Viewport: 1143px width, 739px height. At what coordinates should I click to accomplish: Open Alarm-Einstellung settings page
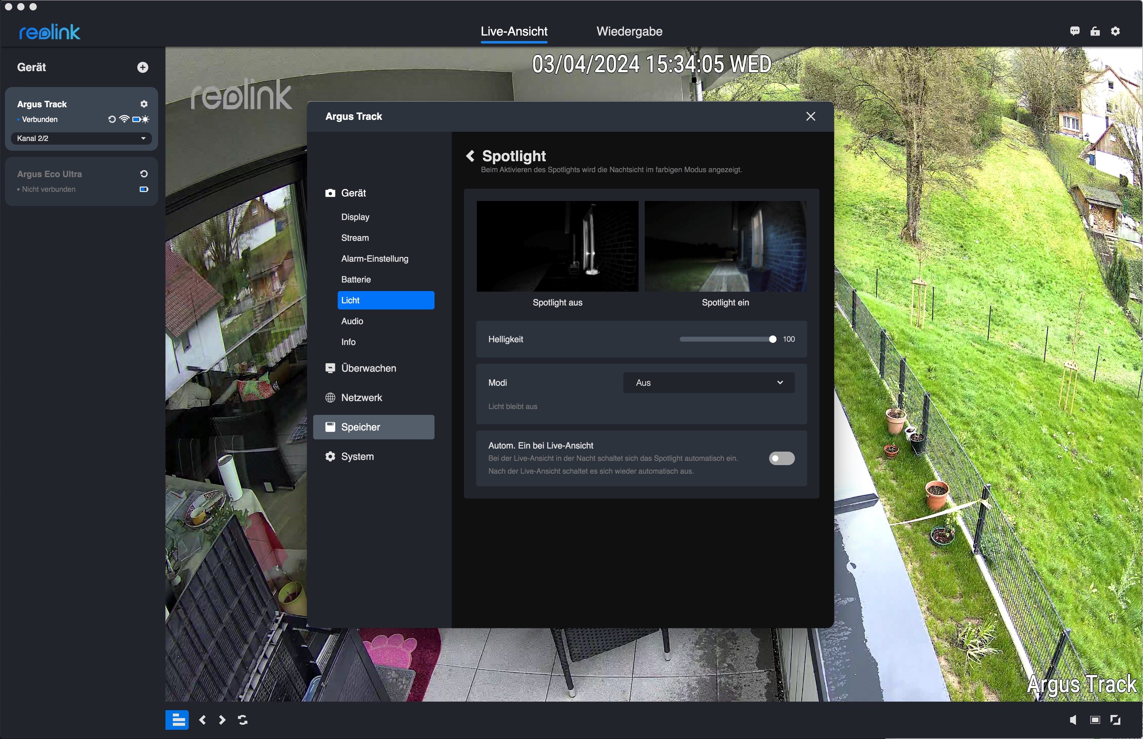point(374,259)
